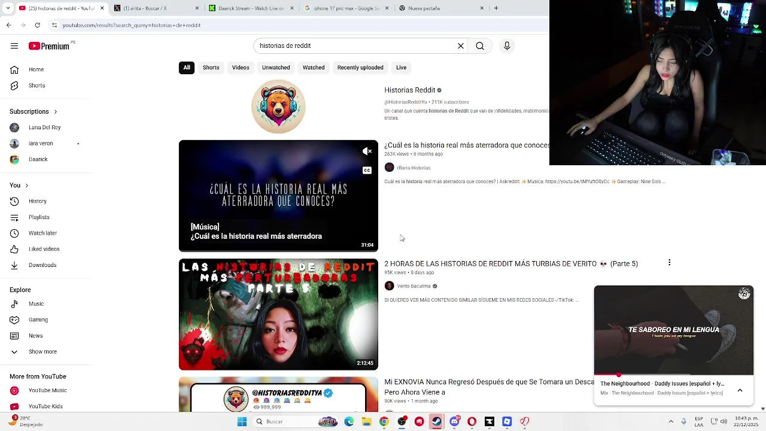Open the Verito Baculima channel link

414,286
